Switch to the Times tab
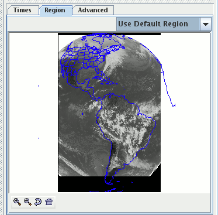218x215 pixels. pyautogui.click(x=23, y=10)
